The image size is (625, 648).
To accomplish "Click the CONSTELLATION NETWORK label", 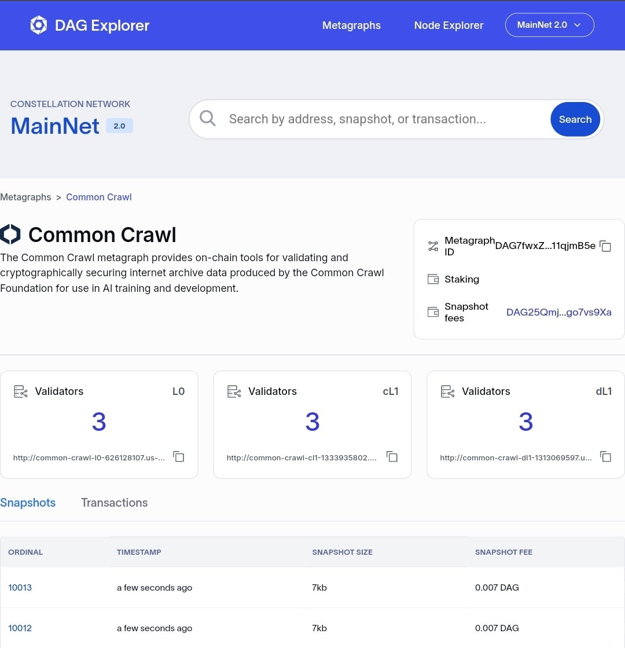I will [x=70, y=104].
